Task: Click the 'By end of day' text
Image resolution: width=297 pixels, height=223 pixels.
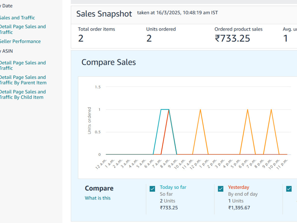Action: tap(243, 194)
